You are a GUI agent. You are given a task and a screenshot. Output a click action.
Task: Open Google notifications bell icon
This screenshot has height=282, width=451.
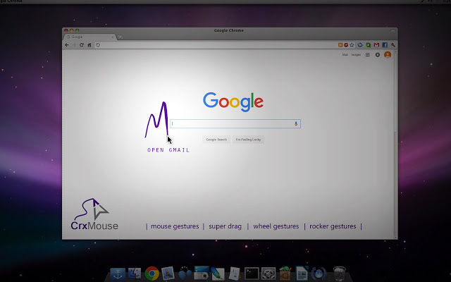[x=378, y=55]
